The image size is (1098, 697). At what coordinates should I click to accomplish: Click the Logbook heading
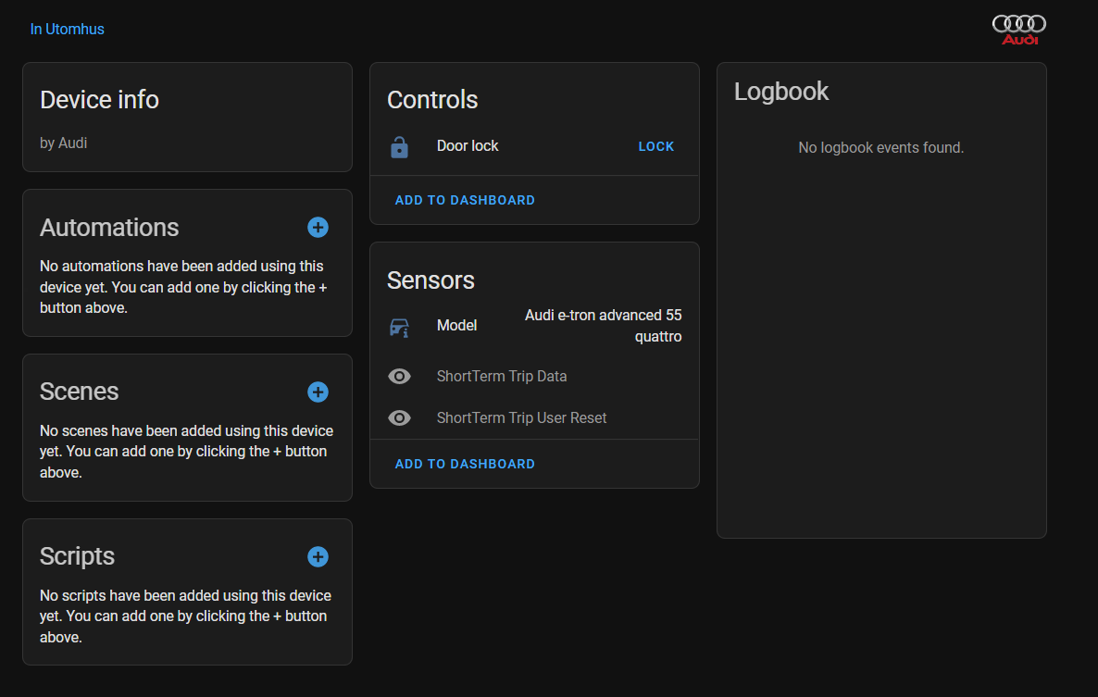click(x=781, y=92)
